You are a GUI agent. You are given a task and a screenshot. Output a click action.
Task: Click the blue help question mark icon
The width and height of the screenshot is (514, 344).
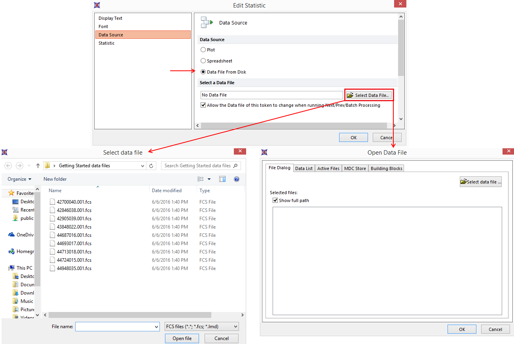coord(237,179)
